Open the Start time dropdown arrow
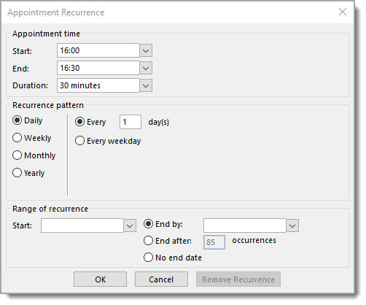The width and height of the screenshot is (366, 305). tap(146, 50)
